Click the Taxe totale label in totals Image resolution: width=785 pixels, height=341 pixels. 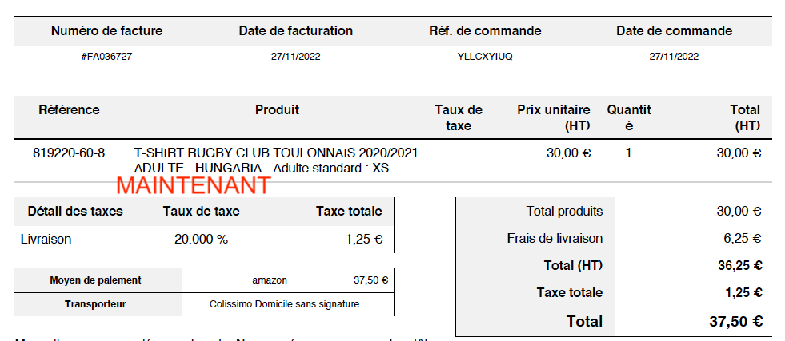pos(570,292)
